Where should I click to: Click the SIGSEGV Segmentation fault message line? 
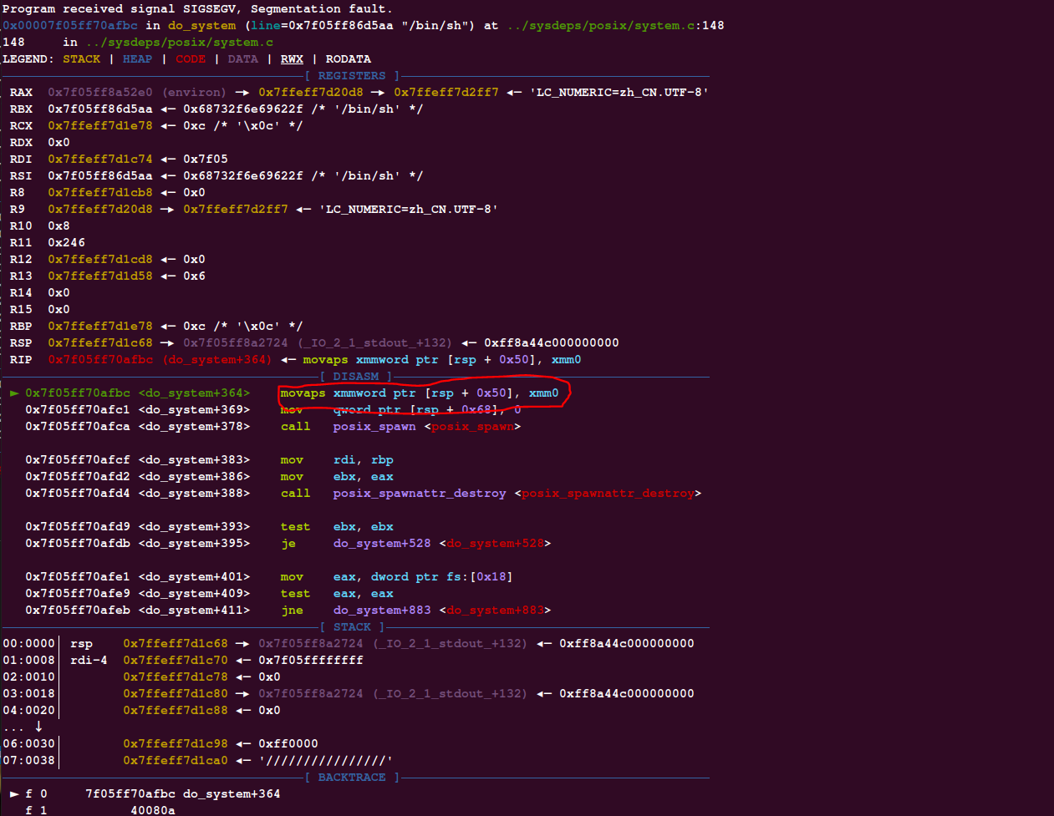[x=197, y=9]
